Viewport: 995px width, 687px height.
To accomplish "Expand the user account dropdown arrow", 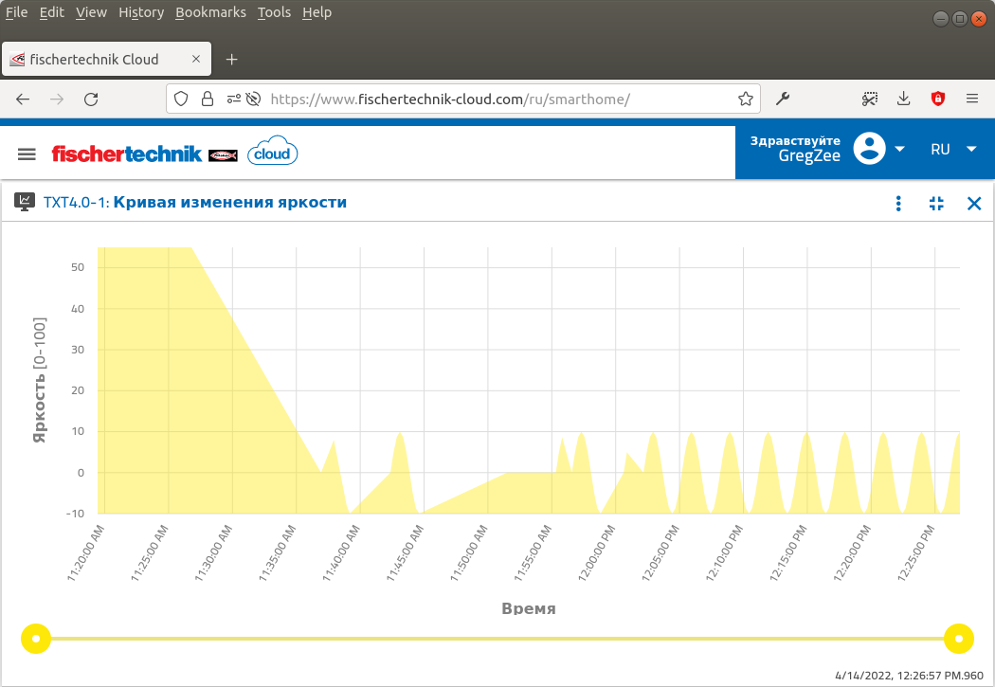I will (900, 149).
